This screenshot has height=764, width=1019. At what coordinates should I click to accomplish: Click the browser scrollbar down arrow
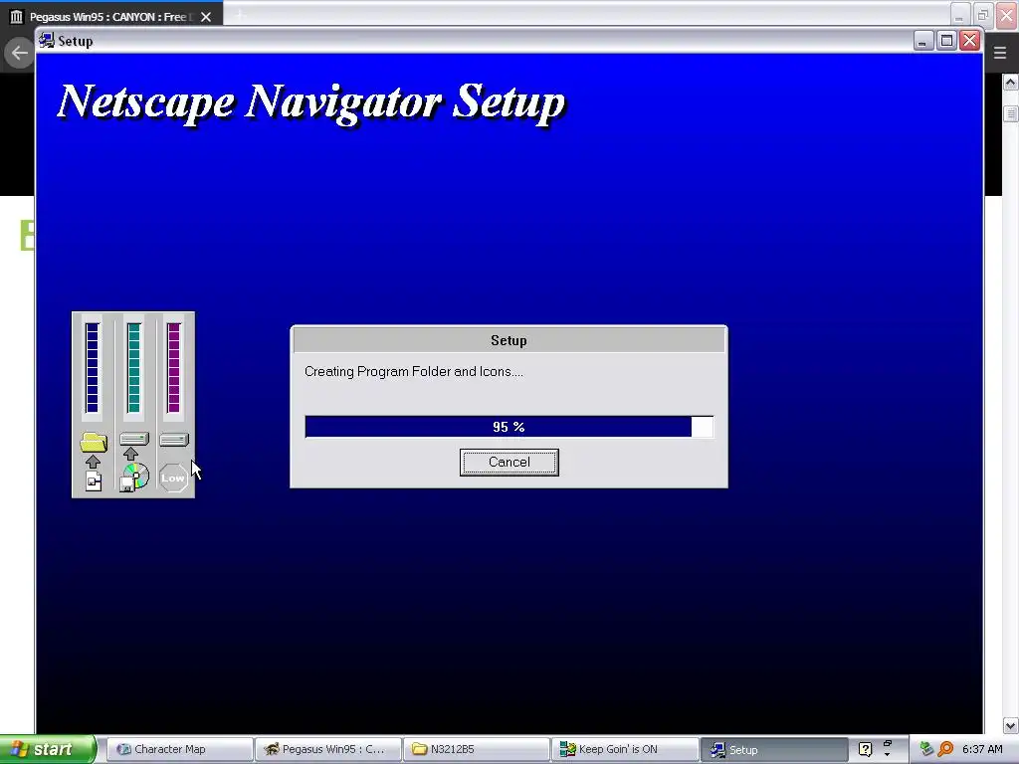click(x=1011, y=725)
